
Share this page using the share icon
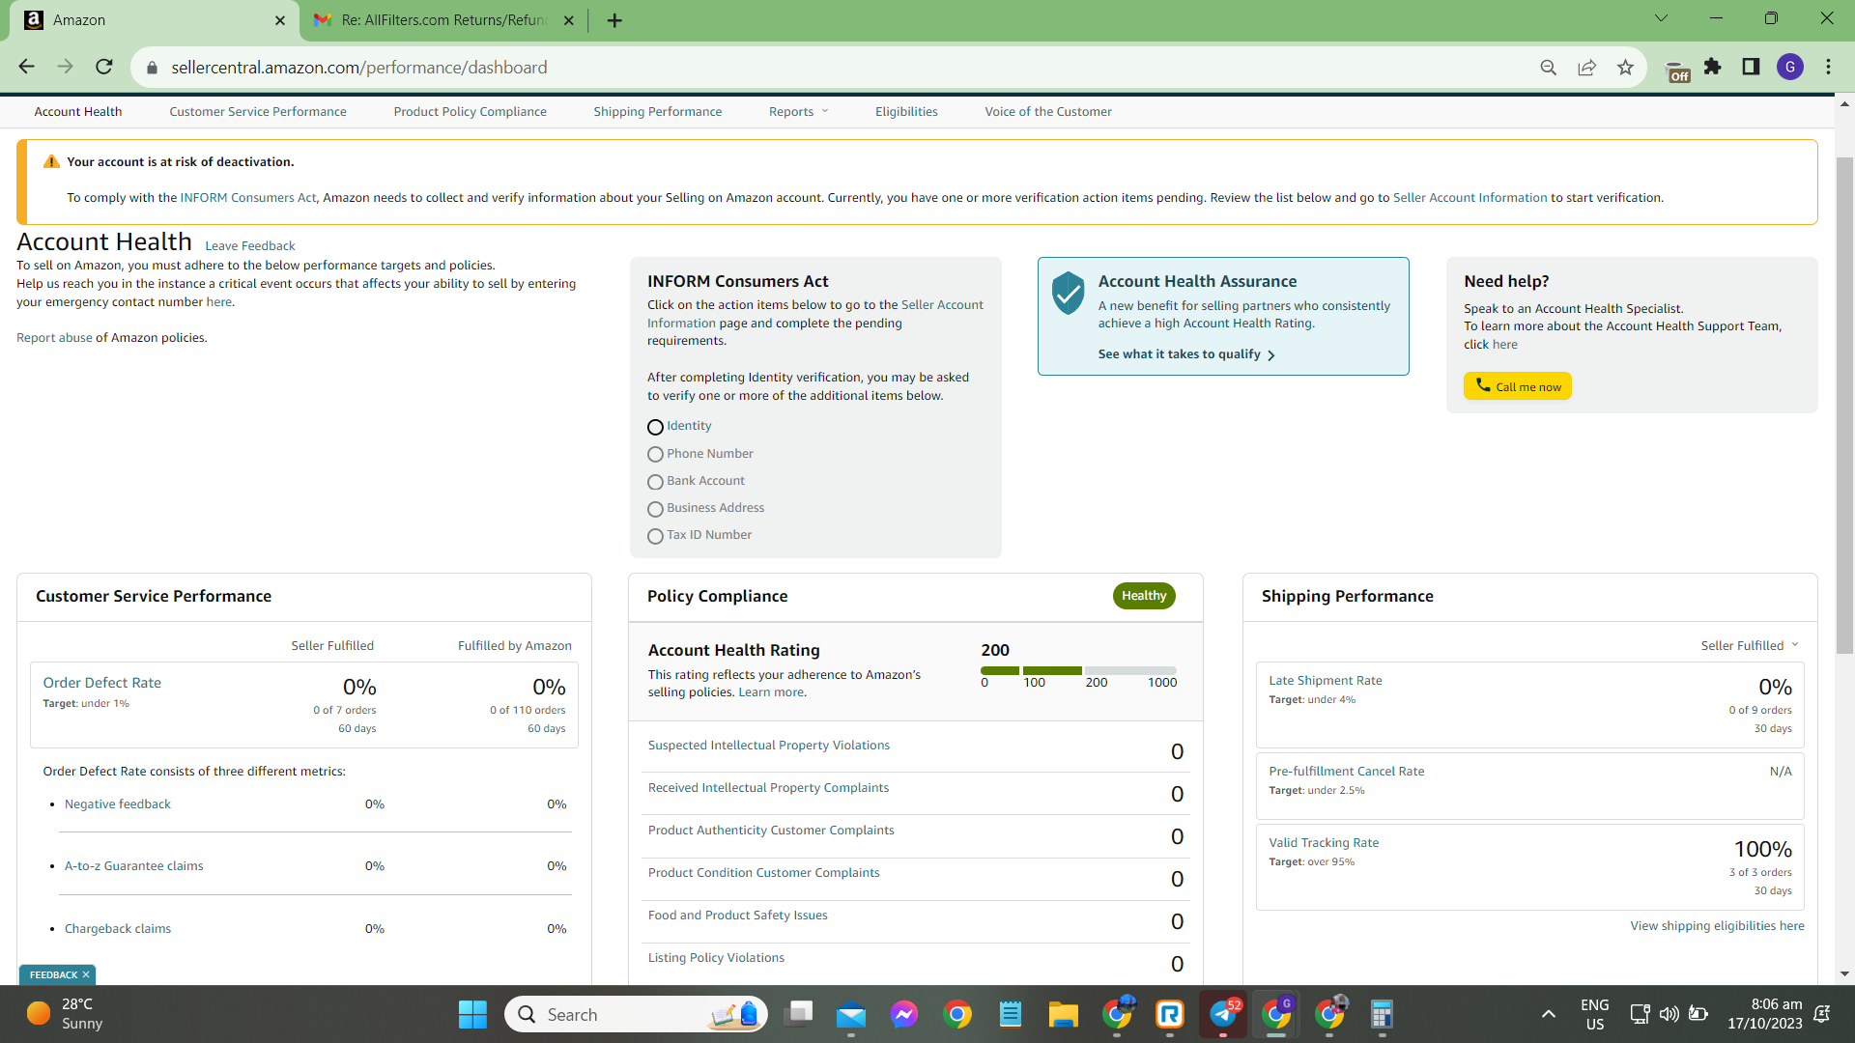coord(1586,68)
